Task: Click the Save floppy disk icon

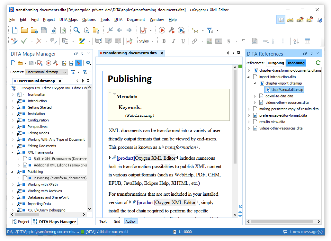Action: coord(44,30)
